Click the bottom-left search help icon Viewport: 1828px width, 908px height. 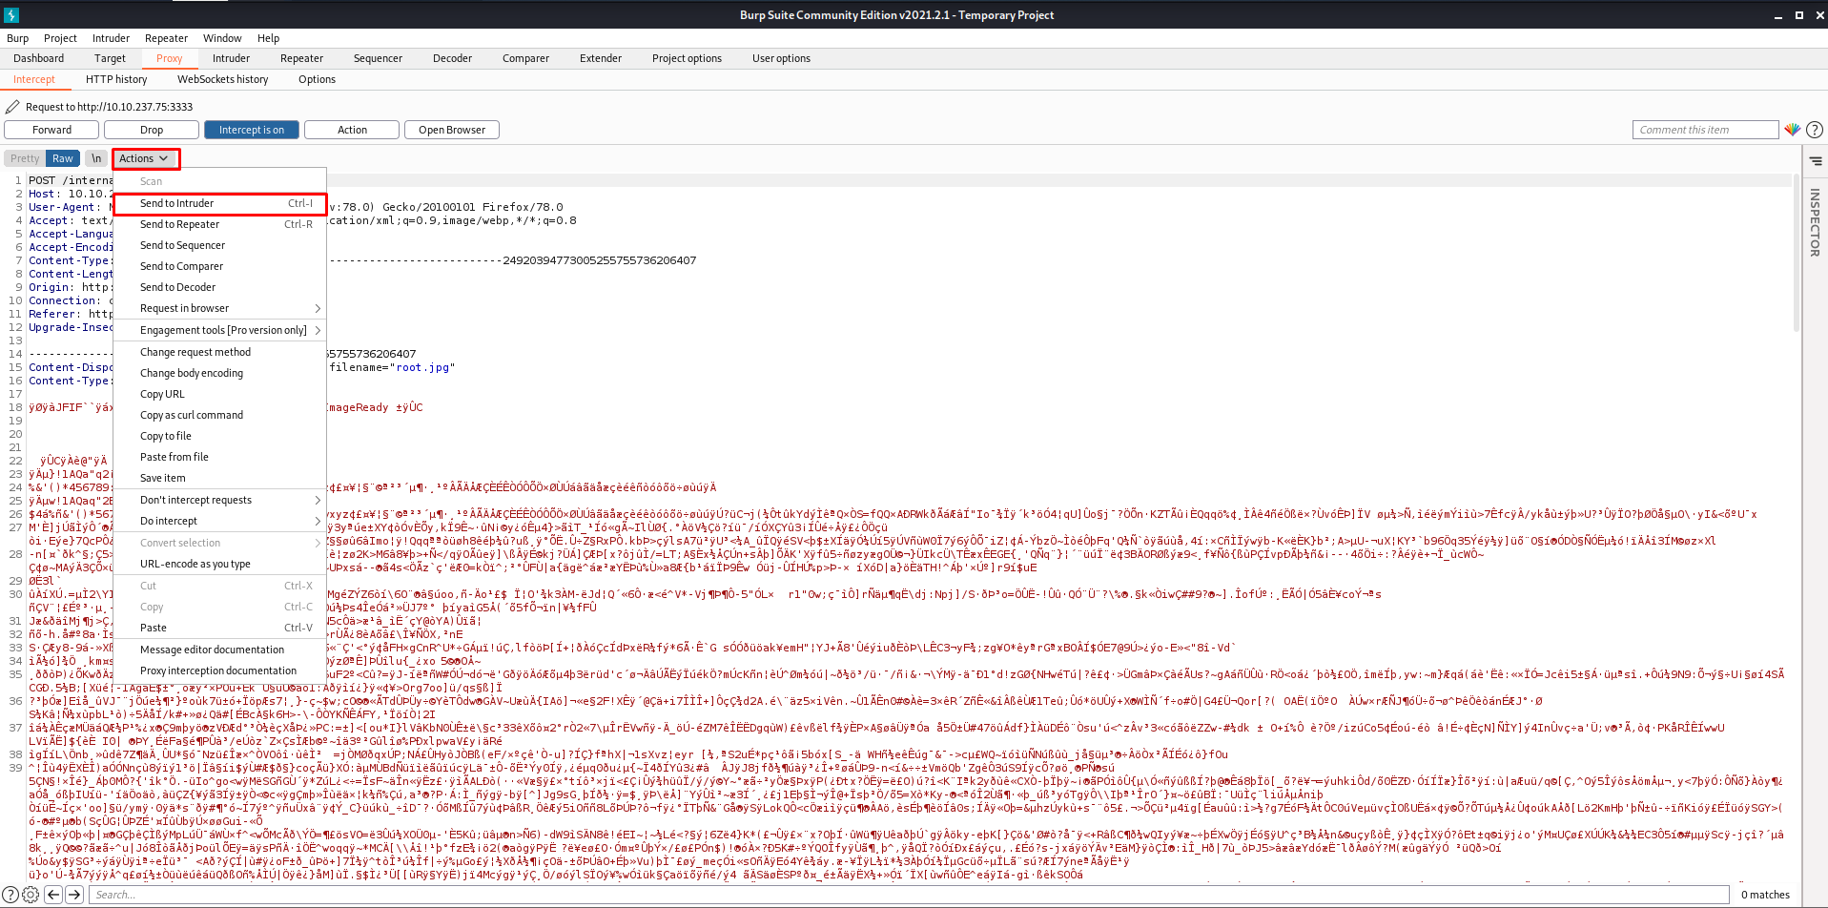pos(10,895)
